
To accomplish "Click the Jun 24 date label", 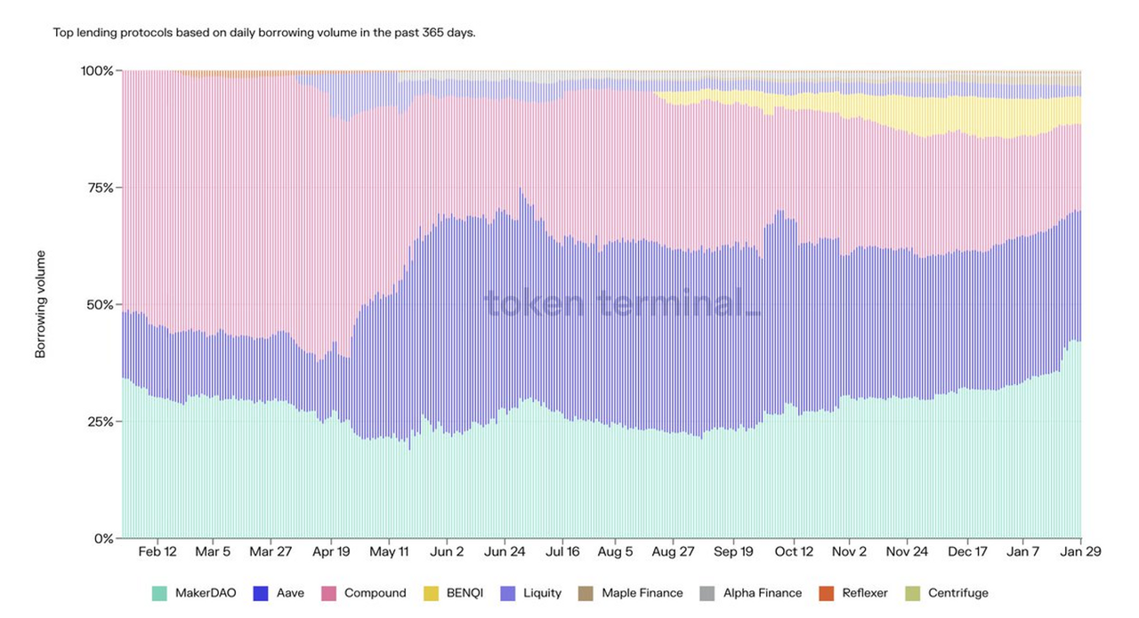I will point(505,551).
